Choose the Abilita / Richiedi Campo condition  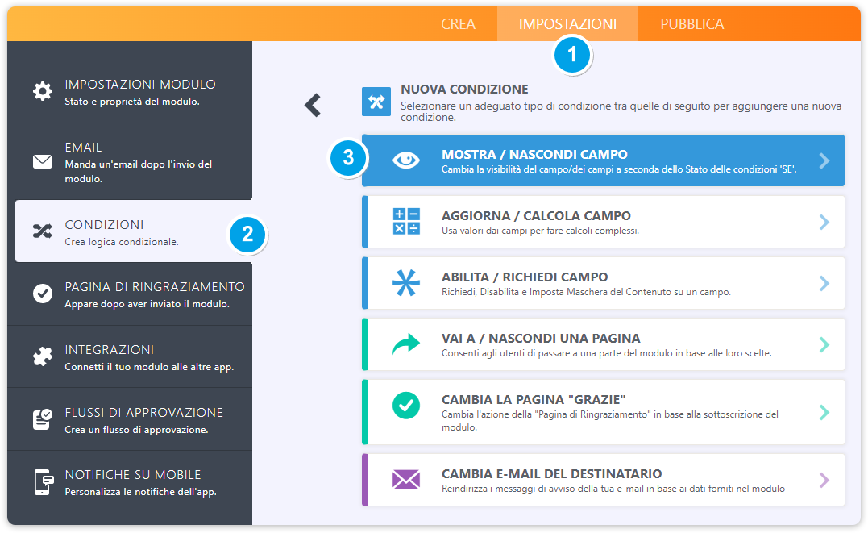click(x=604, y=283)
